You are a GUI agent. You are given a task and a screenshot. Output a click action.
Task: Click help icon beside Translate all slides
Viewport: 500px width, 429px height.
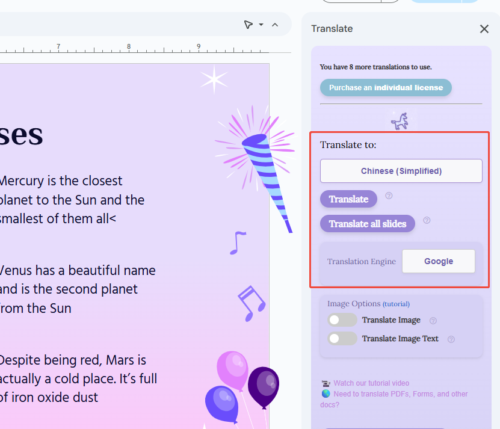coord(427,220)
